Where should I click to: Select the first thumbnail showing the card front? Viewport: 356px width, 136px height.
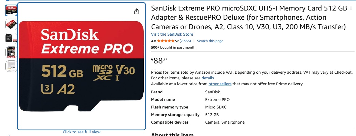[11, 10]
